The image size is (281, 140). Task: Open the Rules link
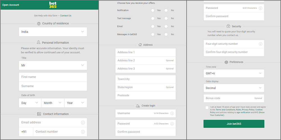(x=239, y=110)
